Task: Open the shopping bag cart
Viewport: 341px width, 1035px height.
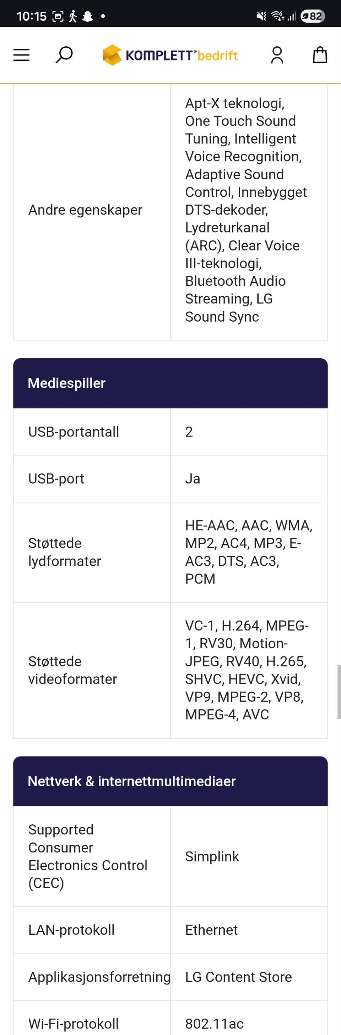Action: [320, 55]
